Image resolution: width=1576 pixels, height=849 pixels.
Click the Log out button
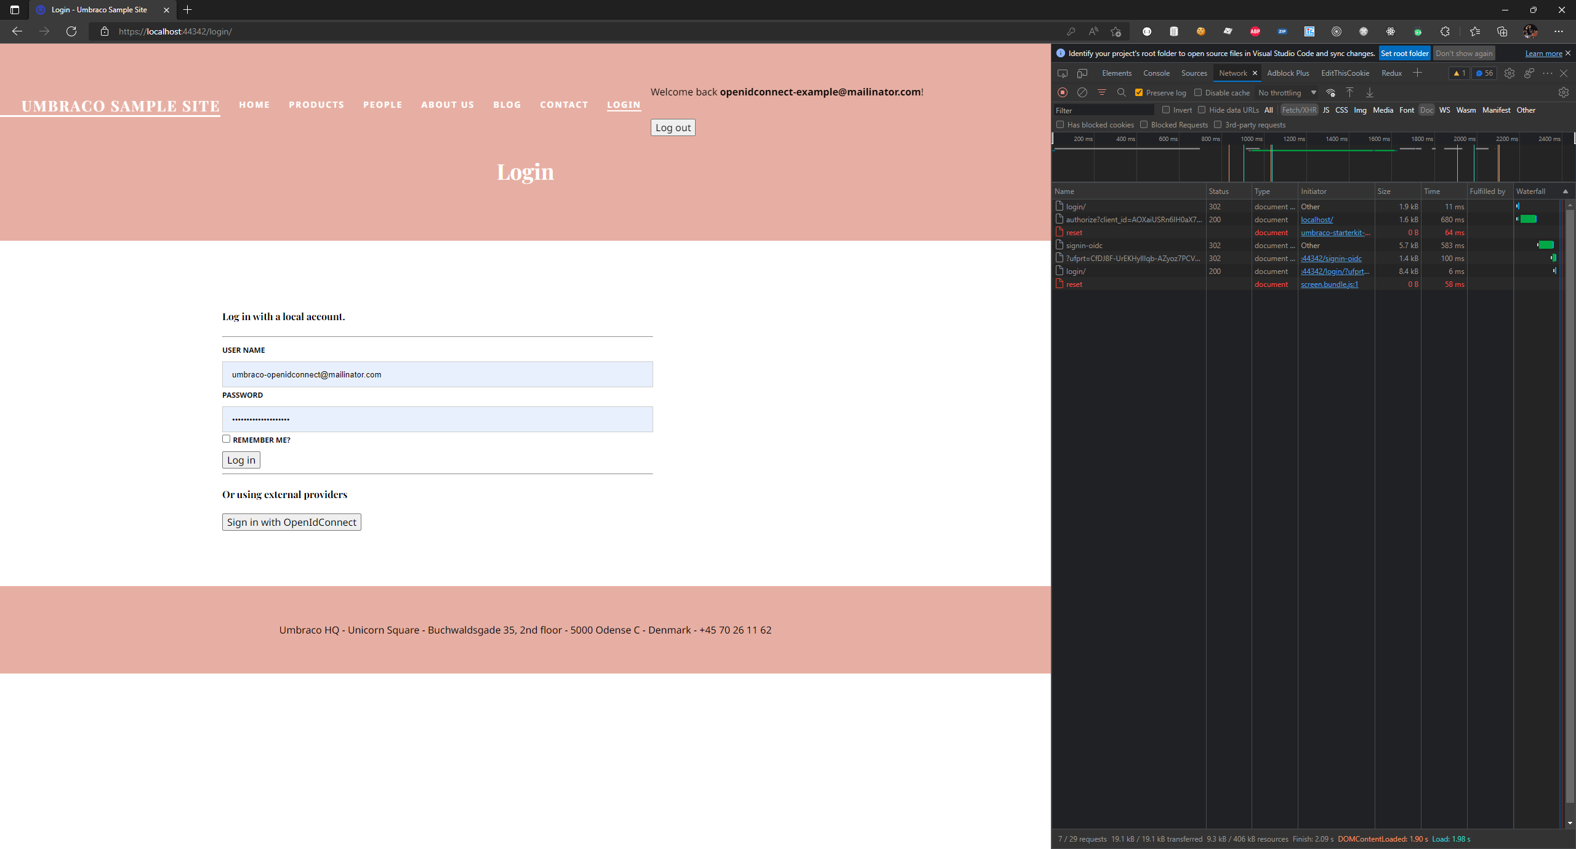point(672,127)
